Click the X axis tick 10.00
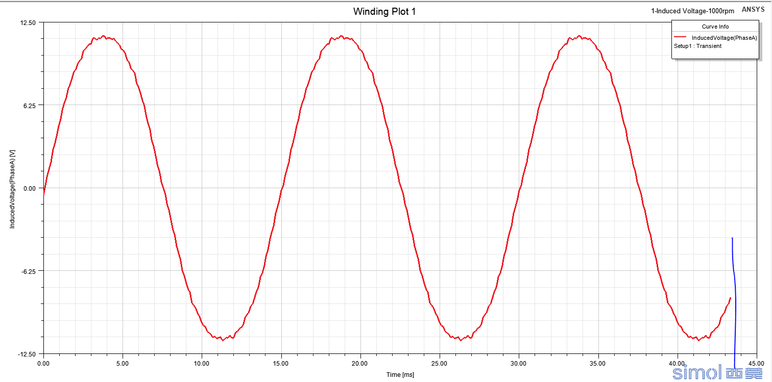Image resolution: width=772 pixels, height=382 pixels. click(x=202, y=364)
